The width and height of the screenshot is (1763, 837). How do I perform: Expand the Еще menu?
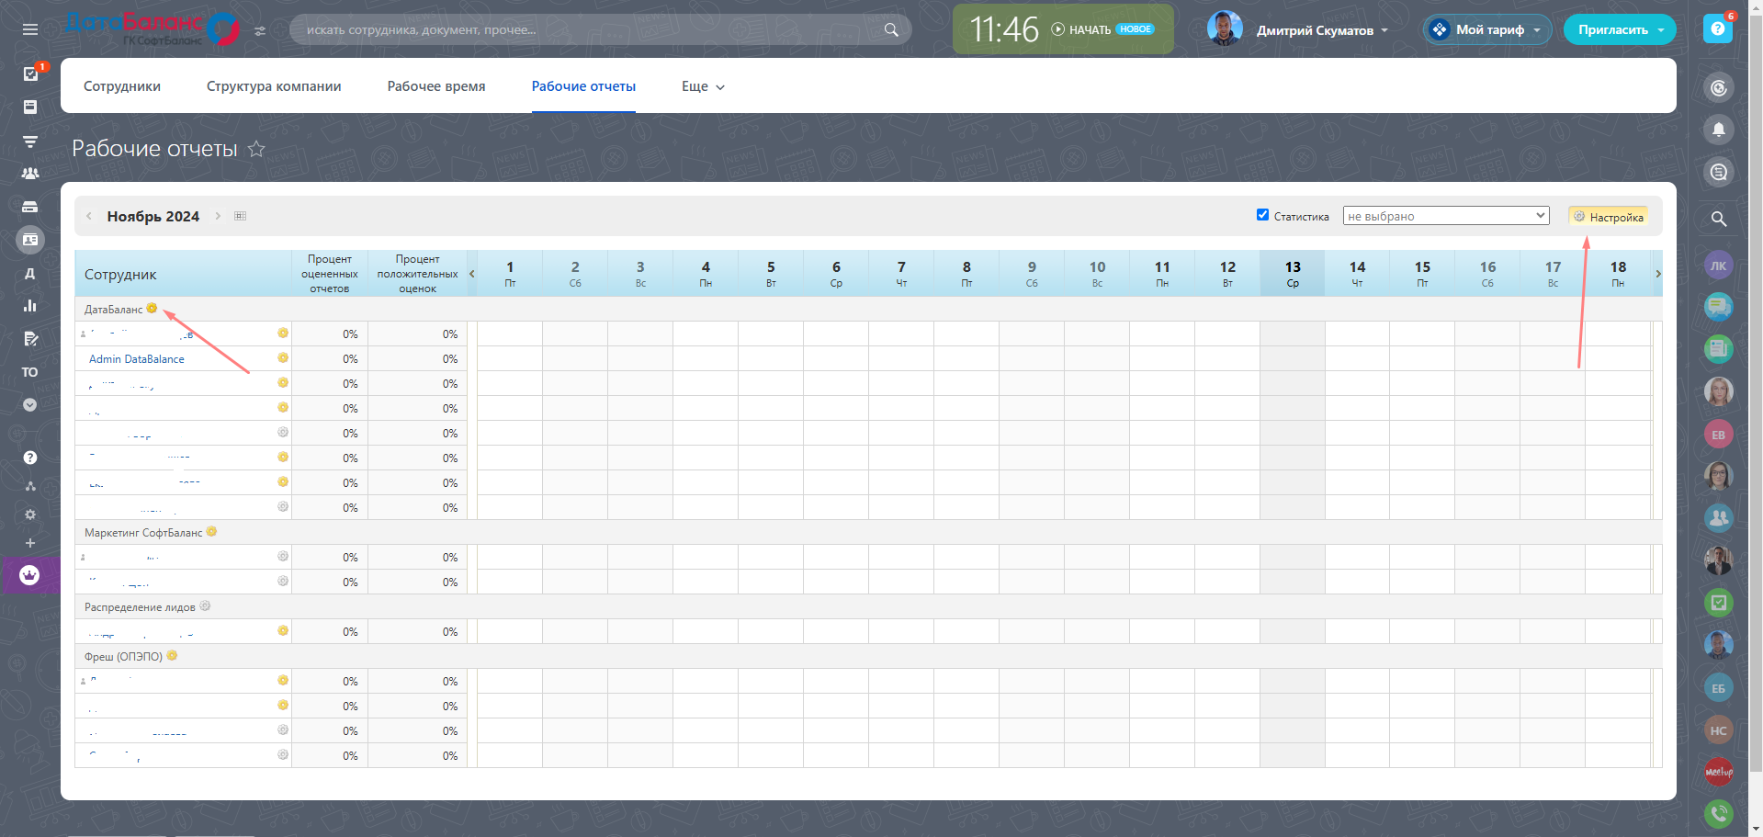coord(703,86)
